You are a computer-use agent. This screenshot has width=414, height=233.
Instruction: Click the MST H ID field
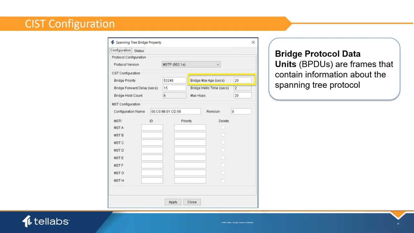(x=152, y=180)
